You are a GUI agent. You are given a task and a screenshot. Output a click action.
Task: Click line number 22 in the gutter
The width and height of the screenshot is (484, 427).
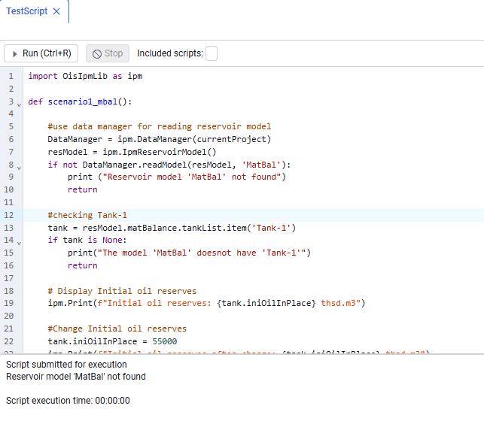click(x=8, y=341)
